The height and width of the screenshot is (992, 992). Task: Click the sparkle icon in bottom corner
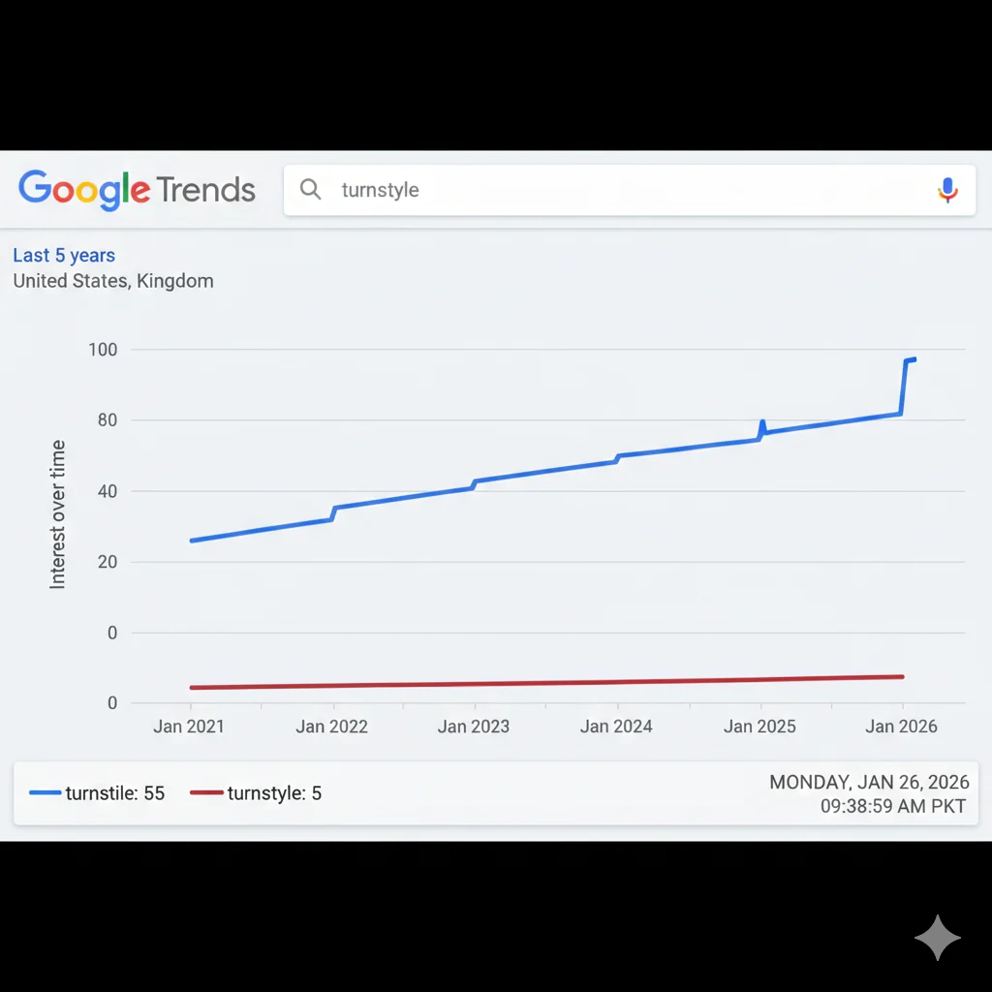[937, 937]
